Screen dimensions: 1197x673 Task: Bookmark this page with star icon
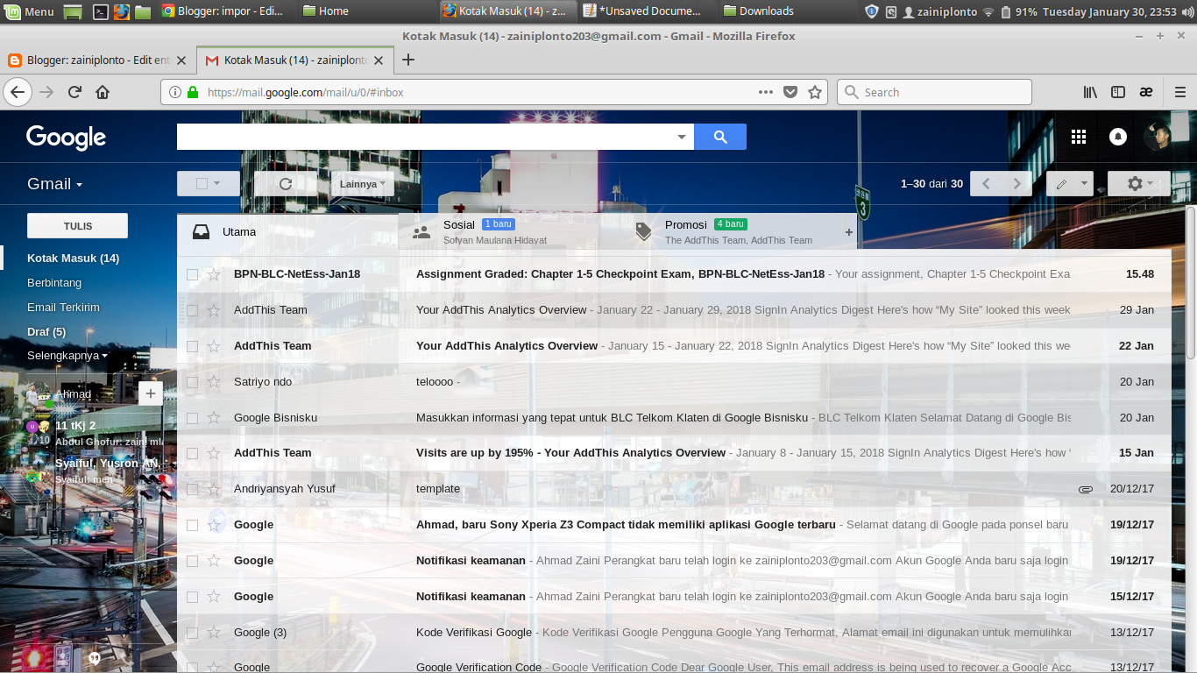coord(815,92)
